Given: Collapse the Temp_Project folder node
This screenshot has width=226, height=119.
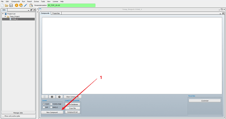Looking at the screenshot, I should [5, 16].
